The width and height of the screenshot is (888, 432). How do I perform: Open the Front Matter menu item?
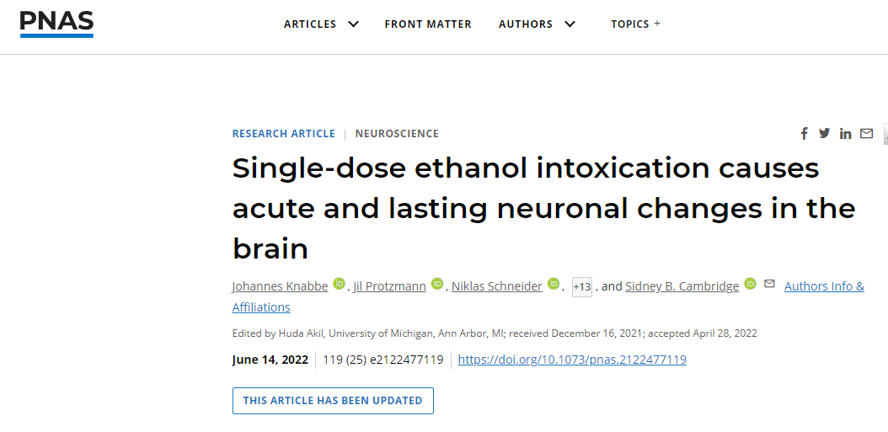(428, 24)
